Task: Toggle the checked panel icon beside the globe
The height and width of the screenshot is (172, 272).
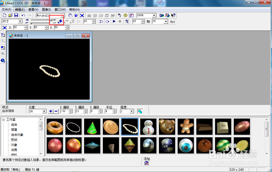Action: [x=131, y=15]
